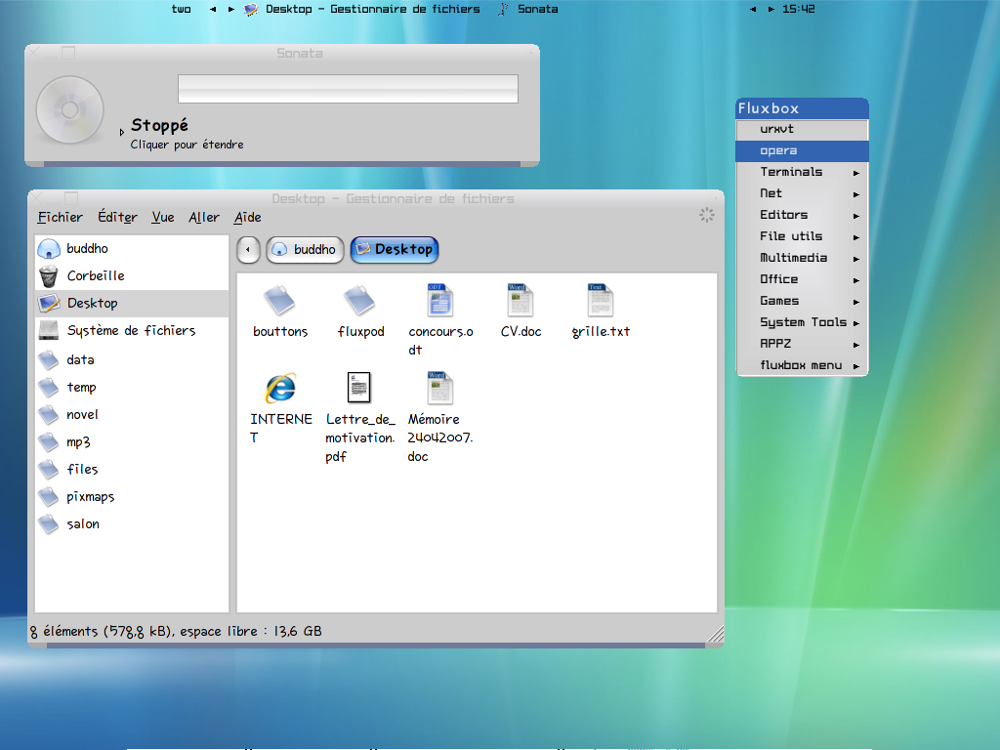Open the Aide menu
This screenshot has height=750, width=1000.
coord(247,218)
